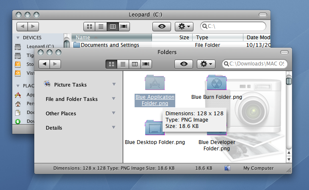Click the Applications icon in PLACES
Image resolution: width=309 pixels, height=190 pixels.
[x=18, y=95]
